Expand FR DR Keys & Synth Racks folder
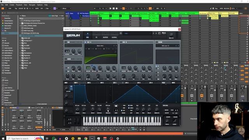 coord(20,21)
